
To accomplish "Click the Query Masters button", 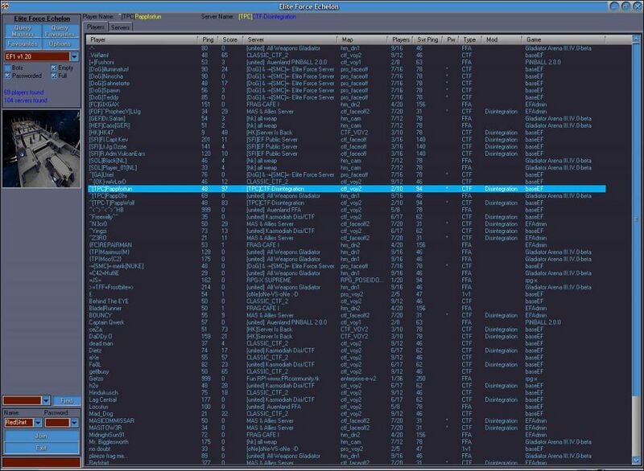I will coord(23,31).
